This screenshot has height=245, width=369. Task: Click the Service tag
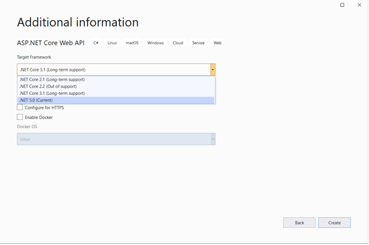(198, 43)
